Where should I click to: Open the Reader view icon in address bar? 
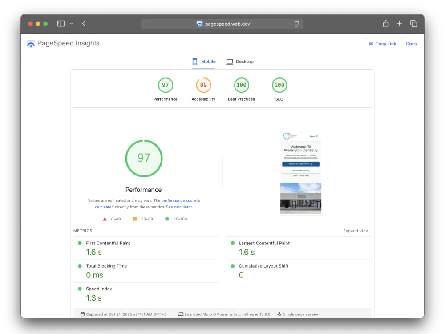coord(296,24)
